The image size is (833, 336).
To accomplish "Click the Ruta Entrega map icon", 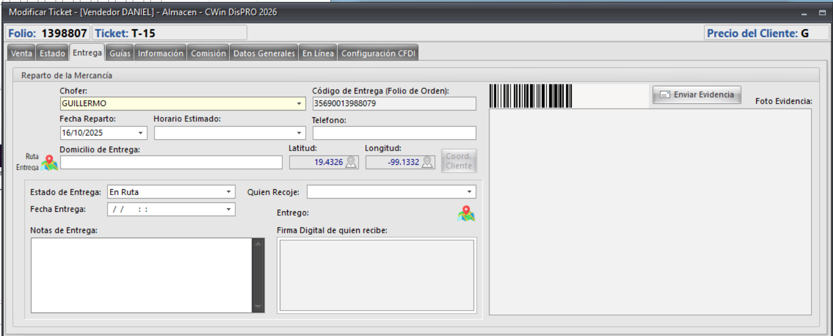I will [x=49, y=162].
